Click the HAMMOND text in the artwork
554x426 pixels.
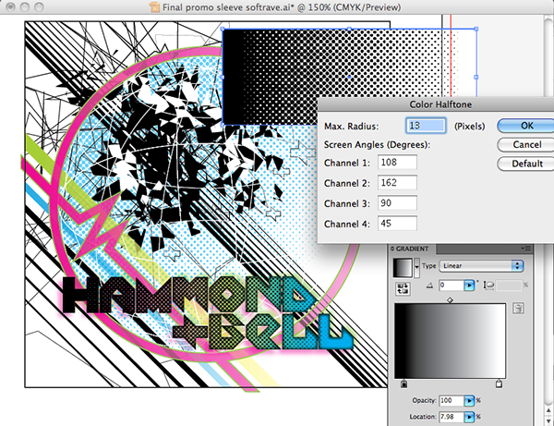coord(187,294)
